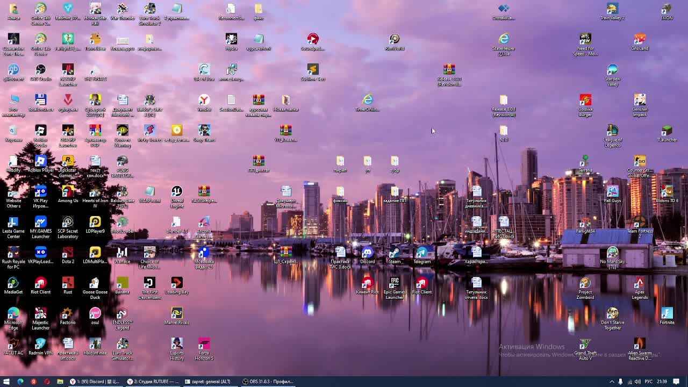Screen dimensions: 688x387
Task: Switch to the Discord browser taskbar window
Action: pyautogui.click(x=95, y=382)
